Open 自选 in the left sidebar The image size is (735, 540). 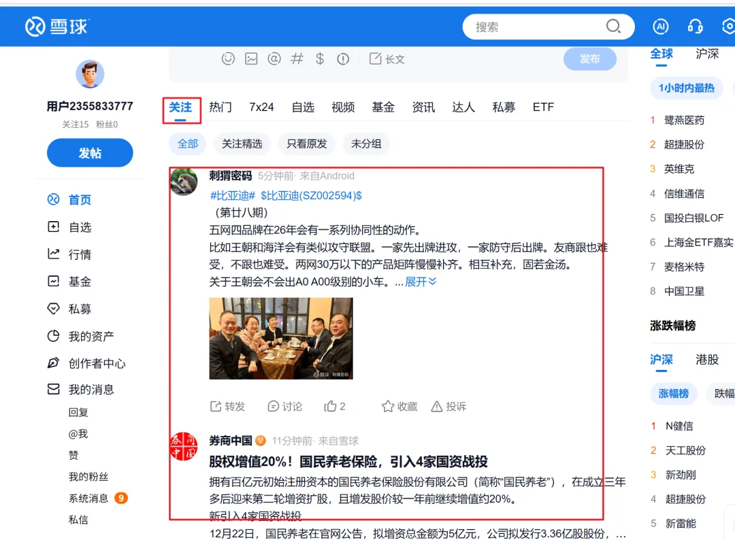click(69, 227)
